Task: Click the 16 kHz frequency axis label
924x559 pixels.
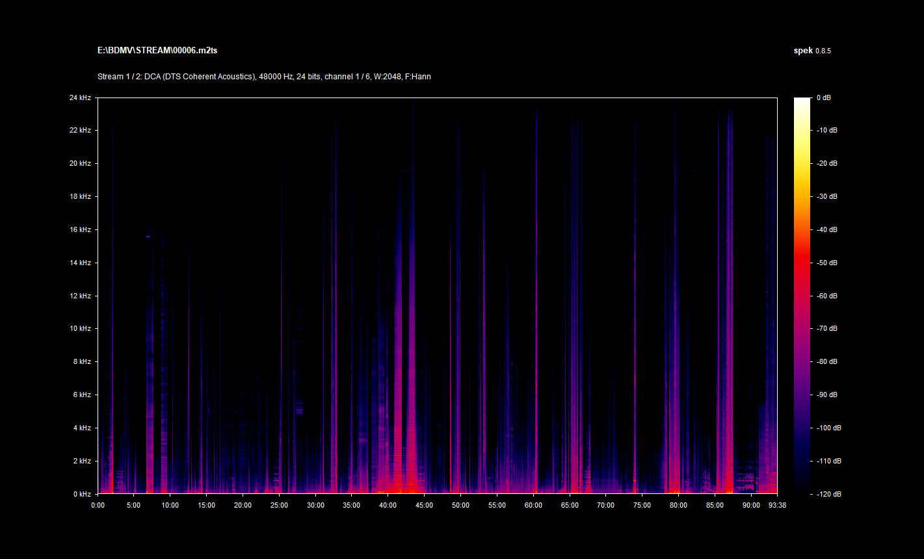Action: click(80, 229)
